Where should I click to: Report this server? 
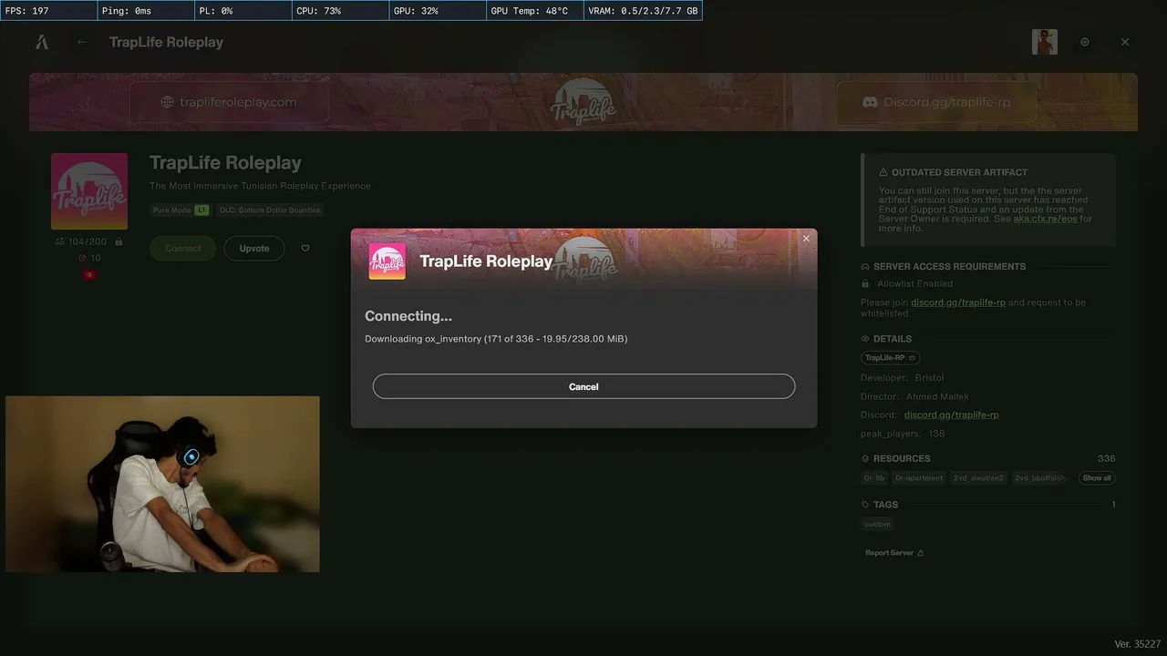click(x=894, y=553)
